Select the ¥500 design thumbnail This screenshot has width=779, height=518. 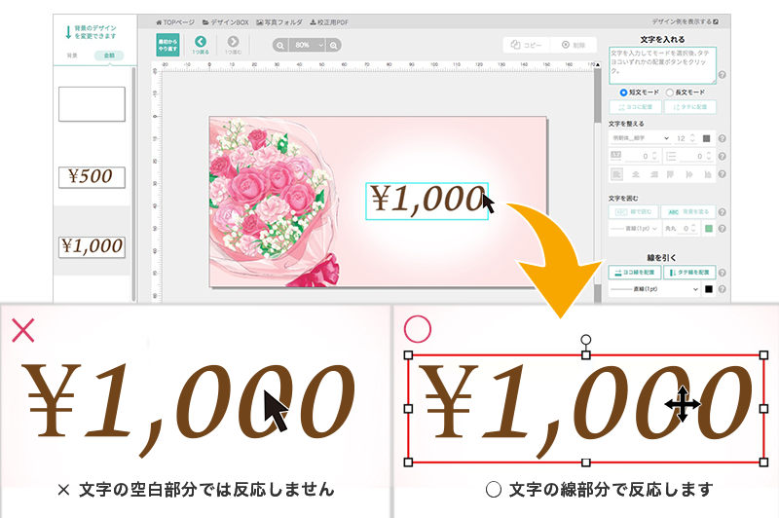[x=92, y=176]
